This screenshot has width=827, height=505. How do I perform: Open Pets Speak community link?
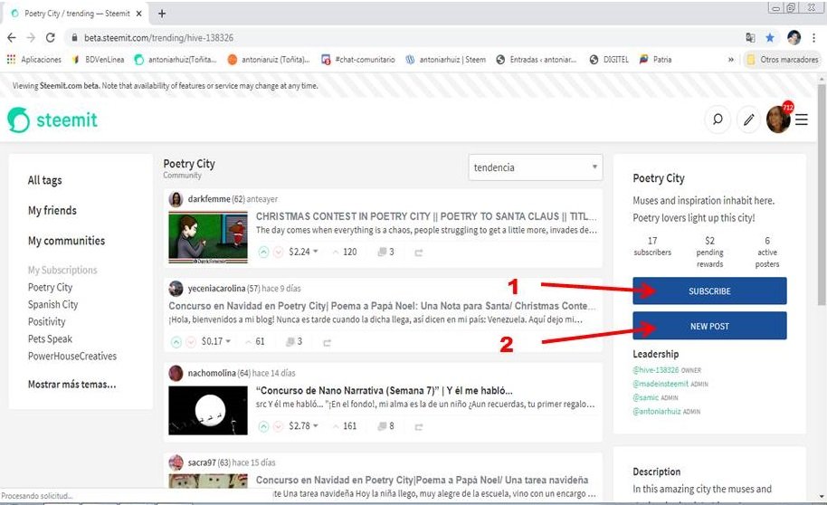tap(50, 338)
